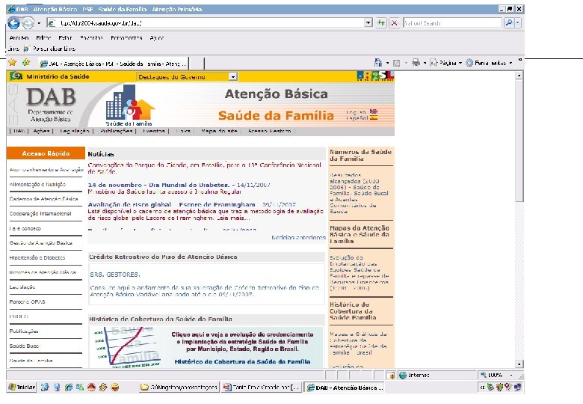583x404 pixels.
Task: Open Acesso Restrito navigation link
Action: pyautogui.click(x=269, y=131)
